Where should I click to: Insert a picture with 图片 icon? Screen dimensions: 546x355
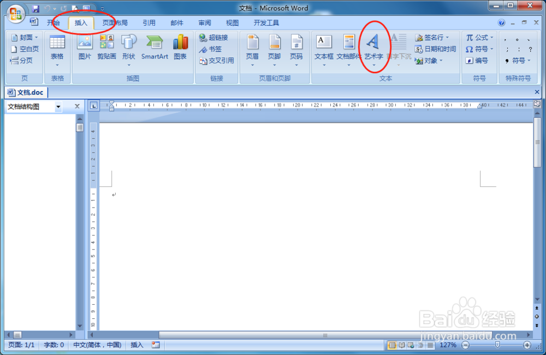(x=85, y=48)
